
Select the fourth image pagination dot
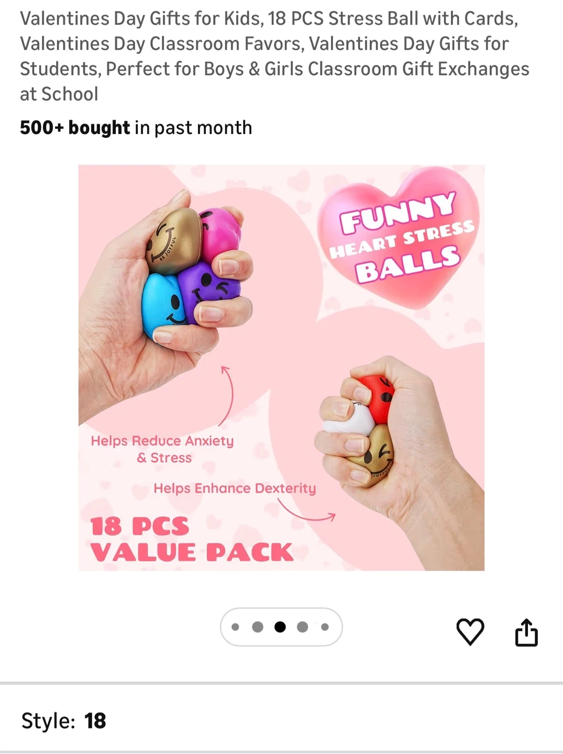point(303,627)
